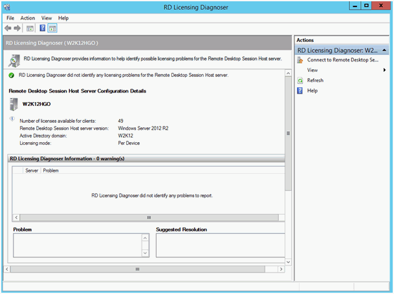Click 'Remote Desktop Session Host Server Configuration Details' heading
The image size is (394, 294).
coord(78,91)
